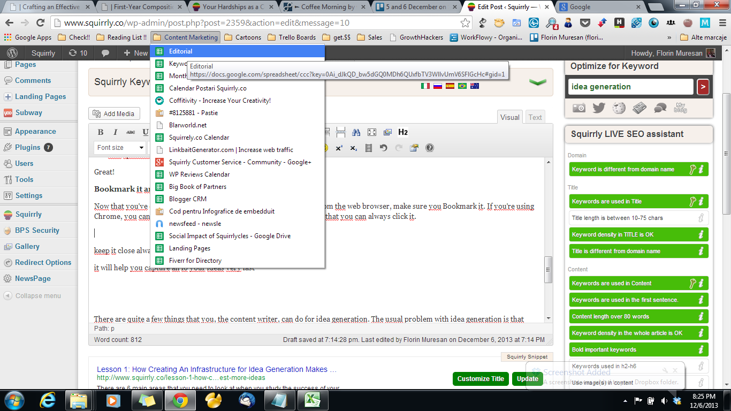Expand the hidden bookmarks overflow chevron
Viewport: 731px width, 411px height.
(x=669, y=37)
